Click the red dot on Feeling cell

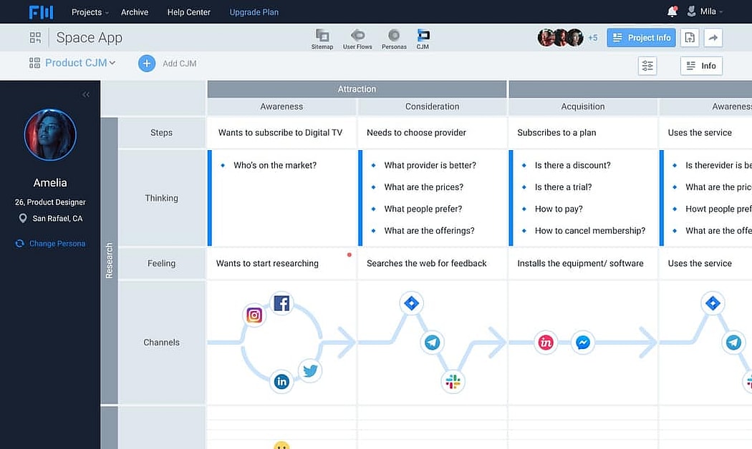pyautogui.click(x=350, y=255)
